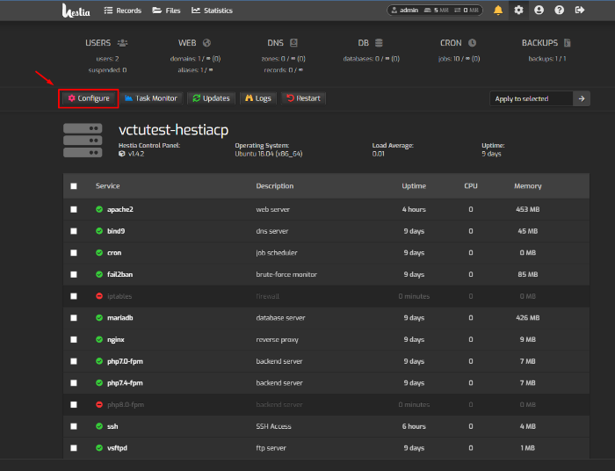The image size is (615, 471).
Task: Click the apache2 green status icon
Action: (99, 209)
